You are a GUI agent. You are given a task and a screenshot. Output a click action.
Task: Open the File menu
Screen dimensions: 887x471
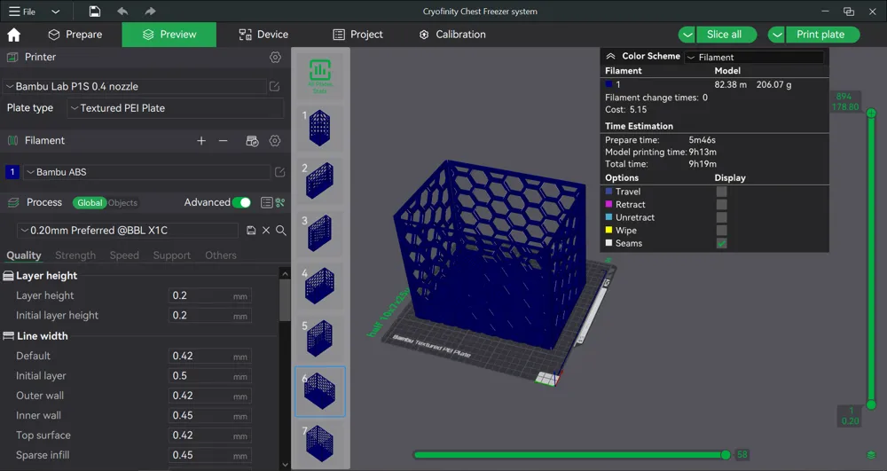point(21,12)
